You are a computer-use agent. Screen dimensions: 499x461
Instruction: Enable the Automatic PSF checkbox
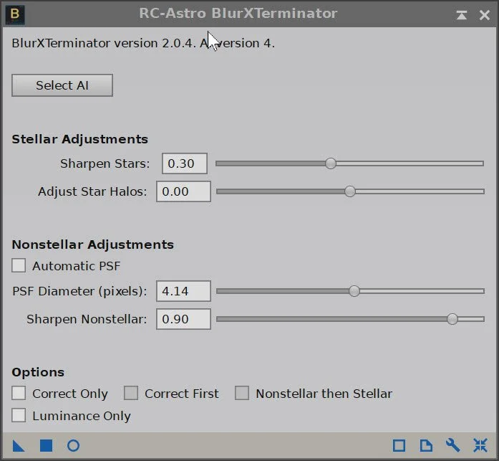pos(19,265)
